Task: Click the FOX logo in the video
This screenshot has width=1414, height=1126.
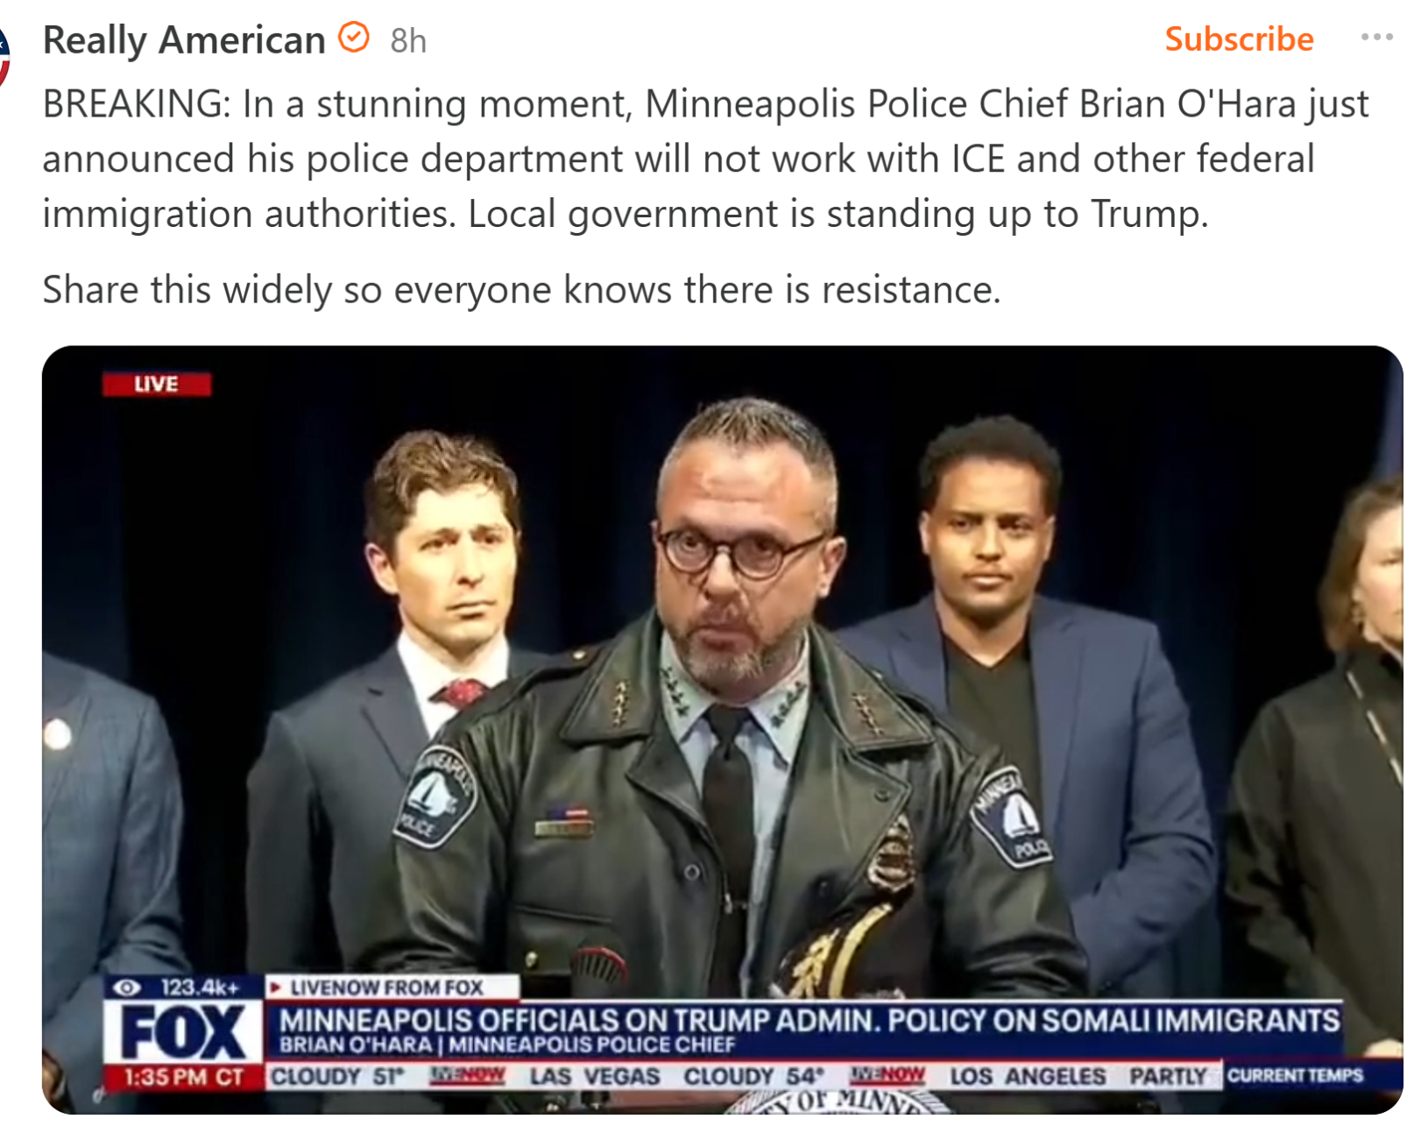Action: [184, 1031]
